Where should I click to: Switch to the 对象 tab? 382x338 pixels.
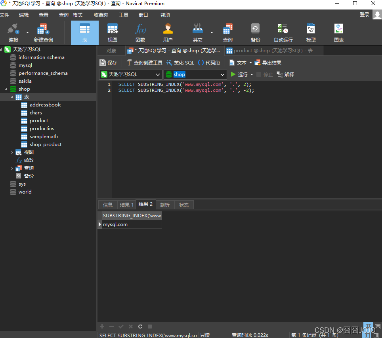pos(111,51)
